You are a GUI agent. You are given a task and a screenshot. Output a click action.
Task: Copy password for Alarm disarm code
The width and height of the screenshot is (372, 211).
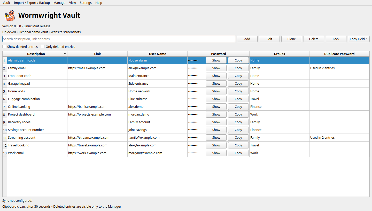pos(238,60)
